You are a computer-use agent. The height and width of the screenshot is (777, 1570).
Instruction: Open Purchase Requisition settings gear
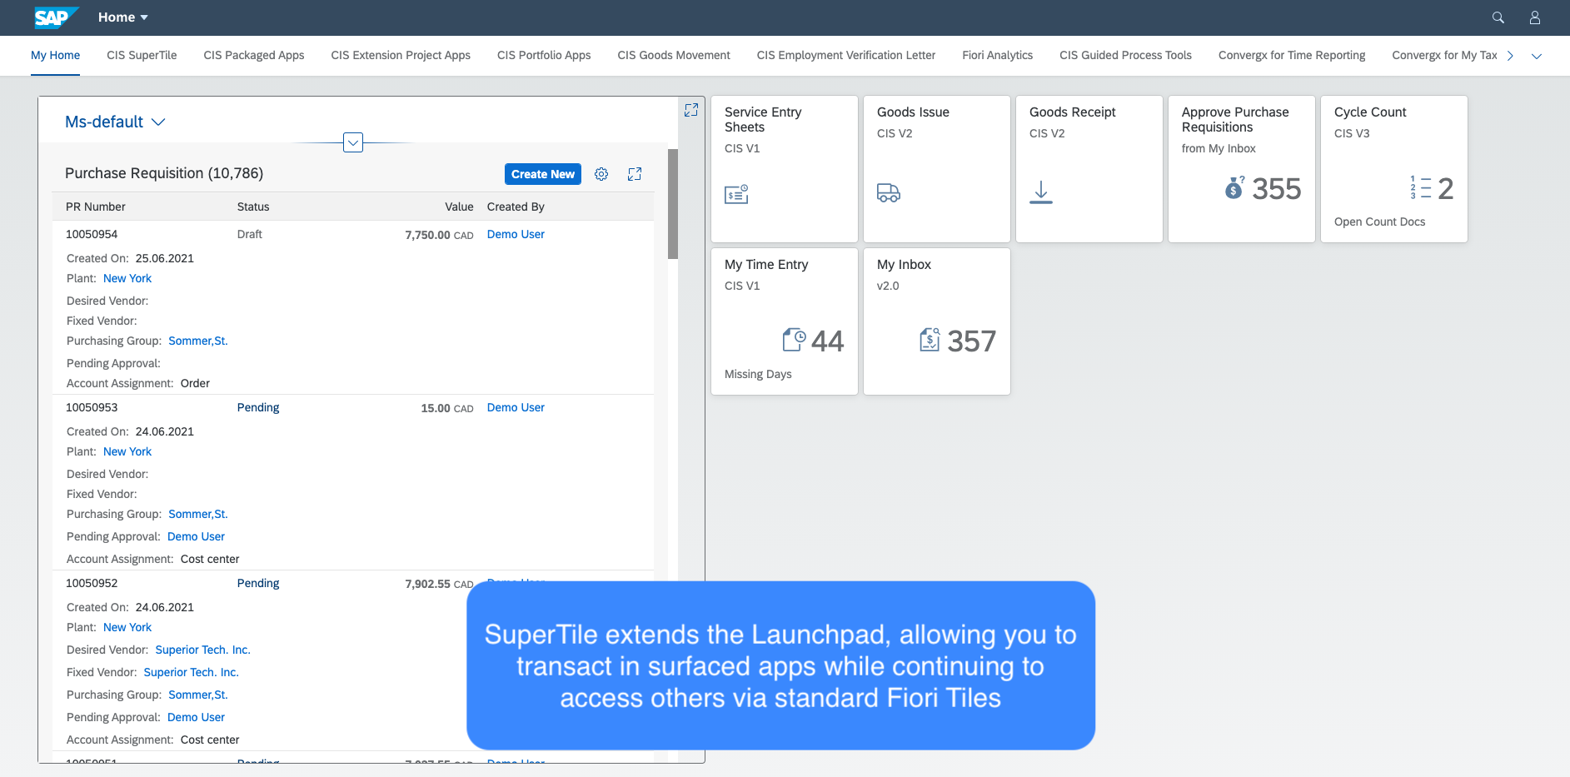coord(601,173)
